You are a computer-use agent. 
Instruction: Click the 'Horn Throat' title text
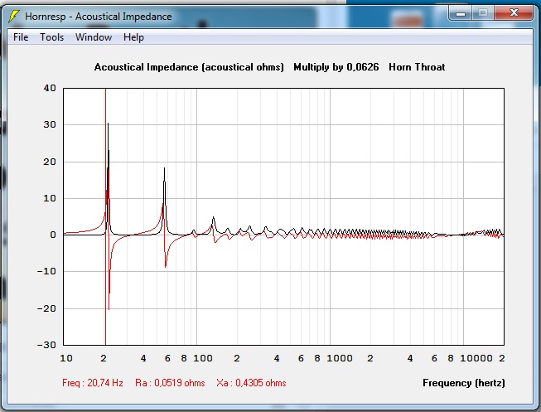pos(417,66)
